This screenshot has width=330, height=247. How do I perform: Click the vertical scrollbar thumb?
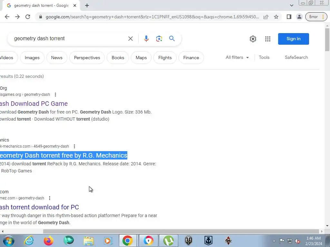pos(327,40)
